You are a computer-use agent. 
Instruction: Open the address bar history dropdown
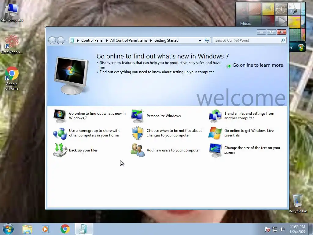[200, 41]
